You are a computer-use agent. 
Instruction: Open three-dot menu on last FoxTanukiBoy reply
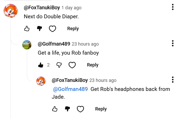[x=173, y=80]
